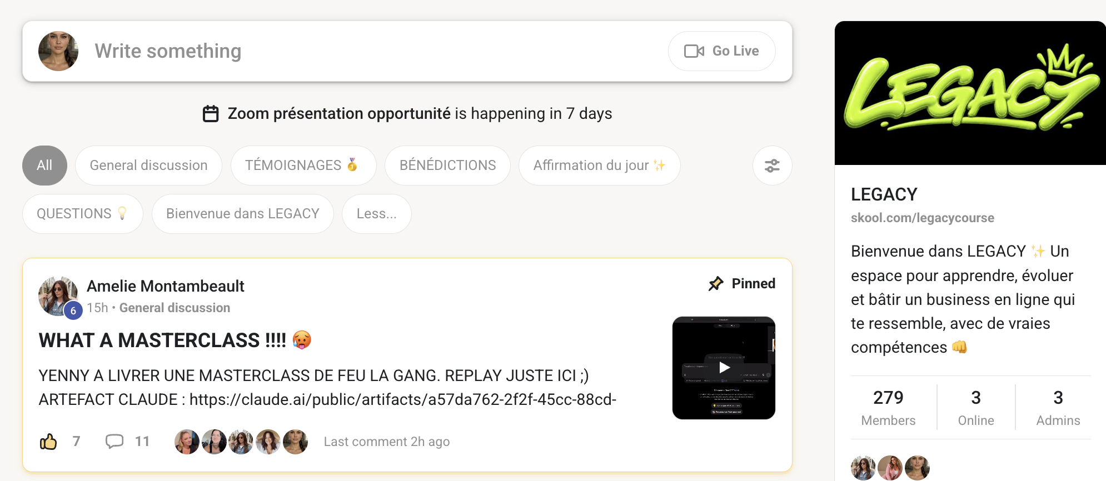Open comments via the speech bubble icon
This screenshot has width=1106, height=481.
point(114,442)
